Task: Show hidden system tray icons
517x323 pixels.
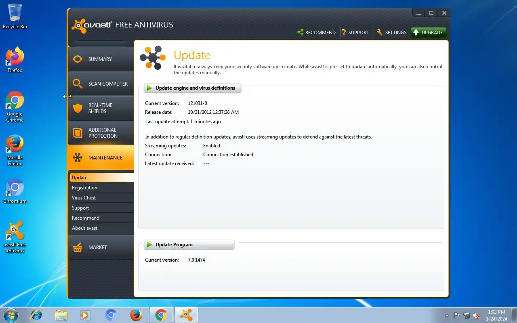Action: pyautogui.click(x=447, y=315)
